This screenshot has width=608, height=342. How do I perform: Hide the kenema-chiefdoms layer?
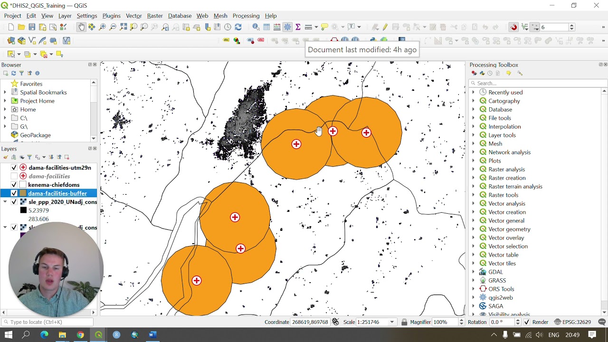(x=14, y=185)
